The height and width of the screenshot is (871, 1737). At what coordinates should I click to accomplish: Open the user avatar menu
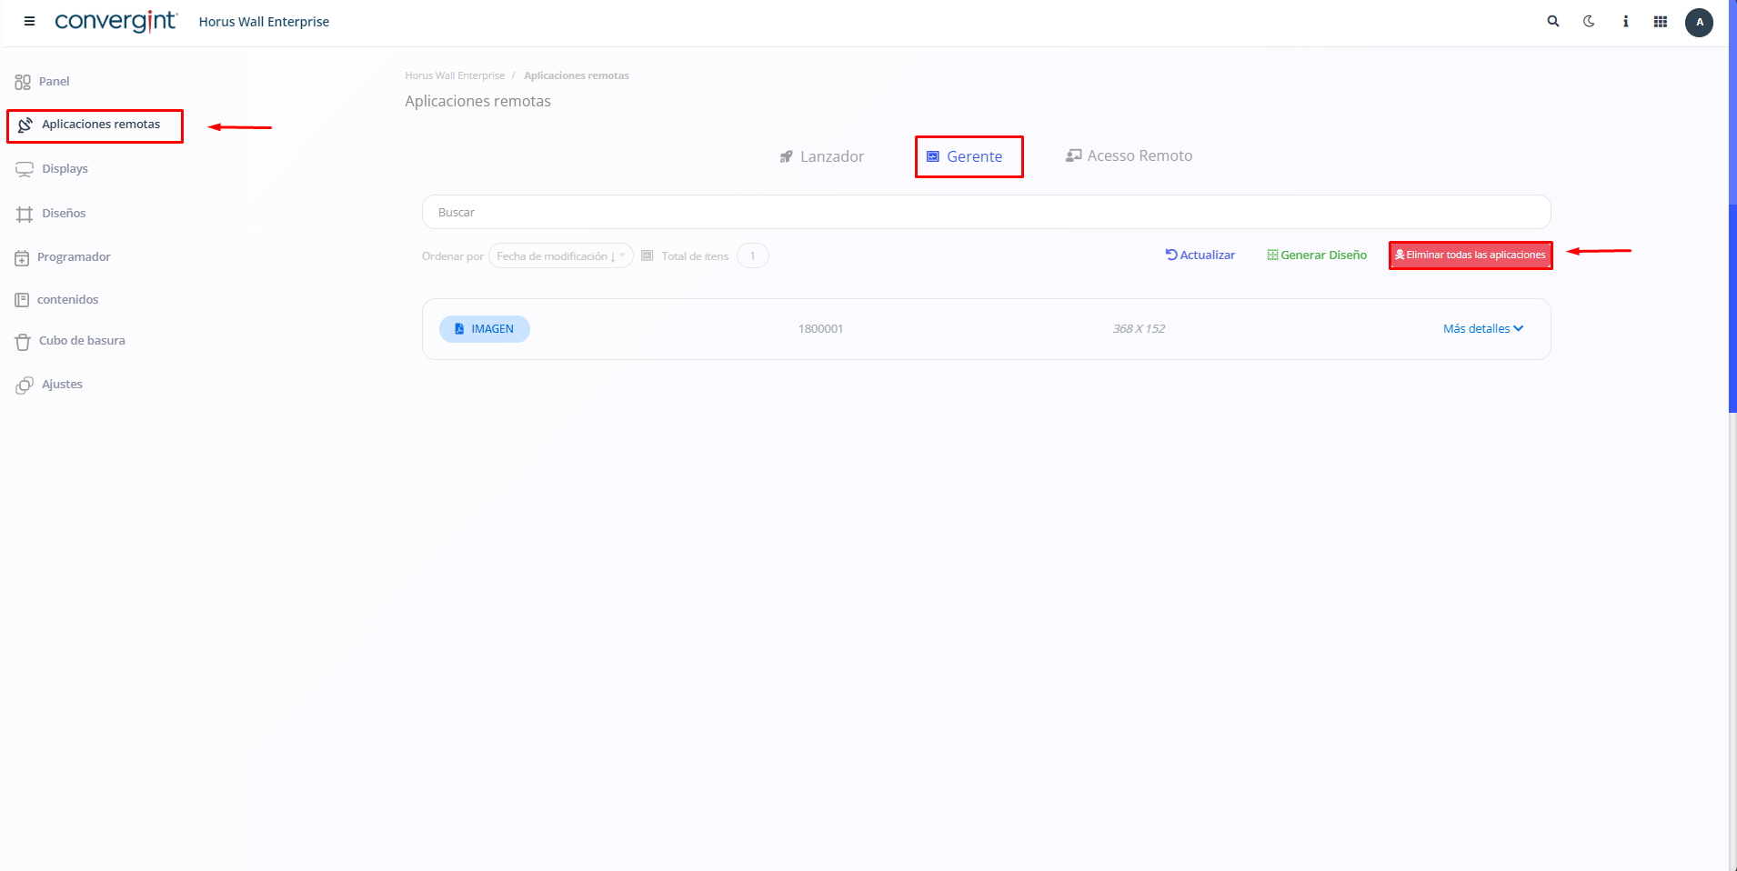pos(1699,22)
